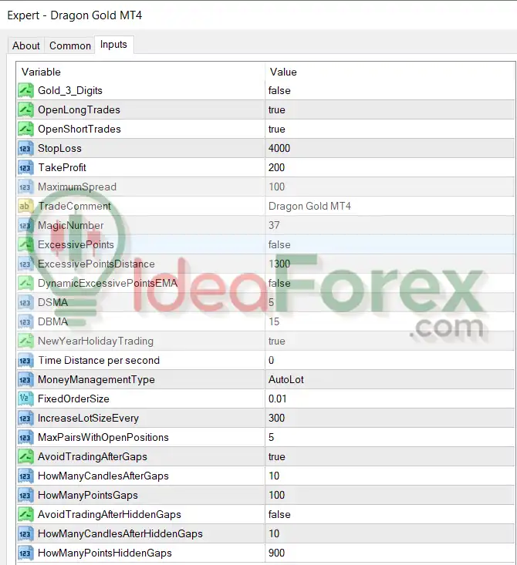Click the string icon beside TradeComment

pyautogui.click(x=25, y=206)
